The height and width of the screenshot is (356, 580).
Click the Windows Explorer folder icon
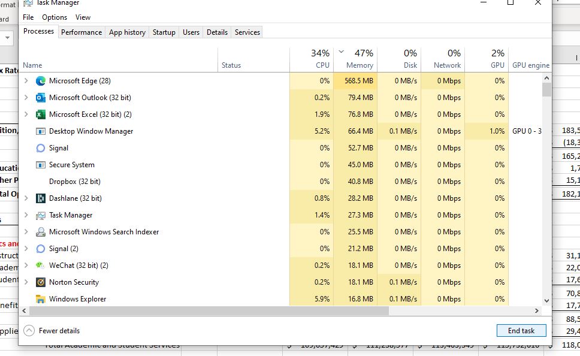pos(41,299)
